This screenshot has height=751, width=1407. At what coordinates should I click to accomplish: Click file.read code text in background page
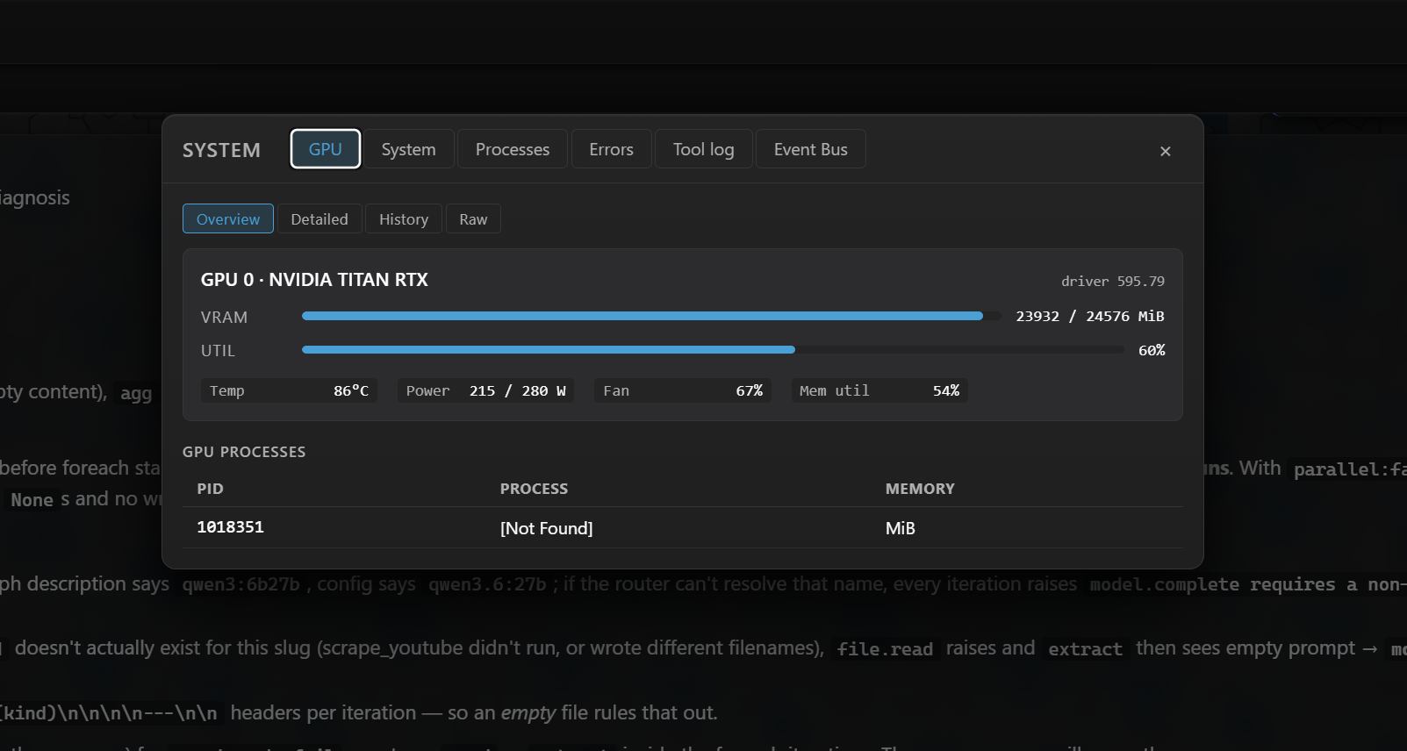point(885,649)
